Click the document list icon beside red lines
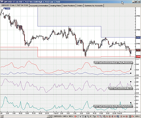141x118 pixels. tap(130, 116)
